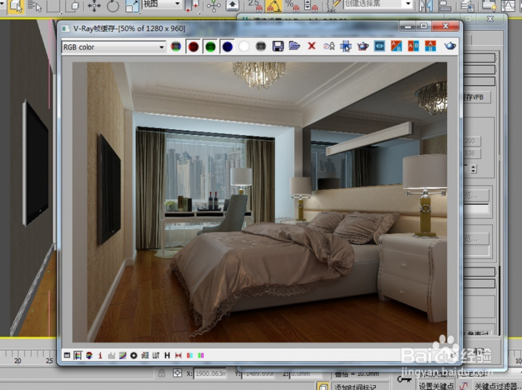This screenshot has width=522, height=390.
Task: Click the LUT correction button
Action: (156, 355)
